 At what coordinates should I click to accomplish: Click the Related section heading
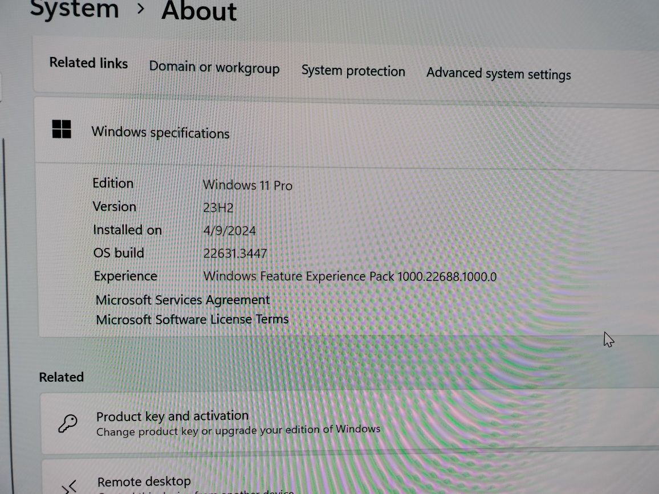pyautogui.click(x=62, y=377)
